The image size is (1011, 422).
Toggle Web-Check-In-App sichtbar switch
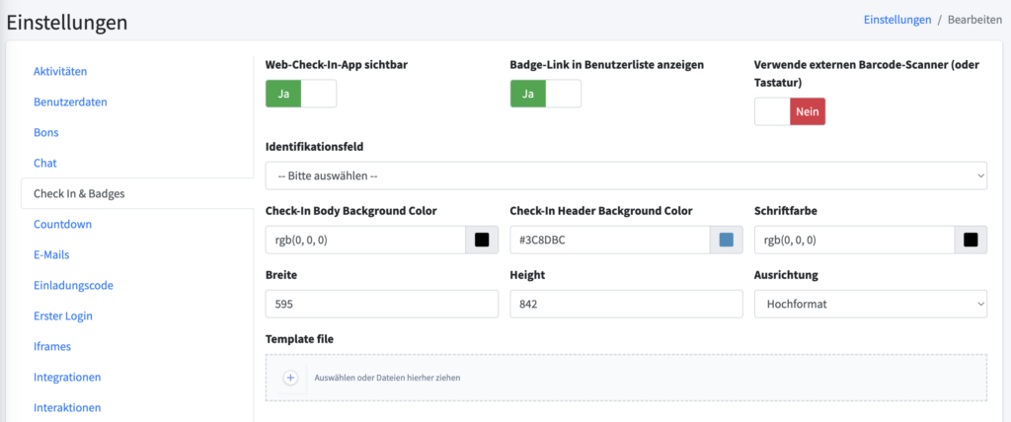[x=301, y=94]
